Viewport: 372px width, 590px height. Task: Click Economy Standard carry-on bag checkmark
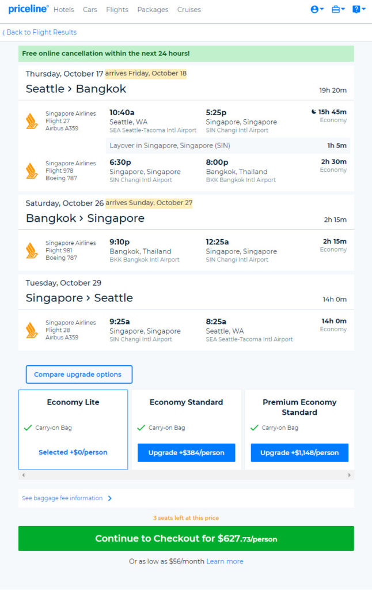tap(141, 428)
